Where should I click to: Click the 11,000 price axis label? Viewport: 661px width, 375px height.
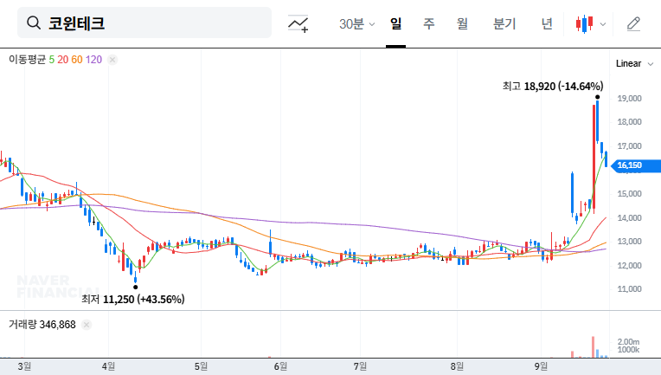[x=629, y=289]
